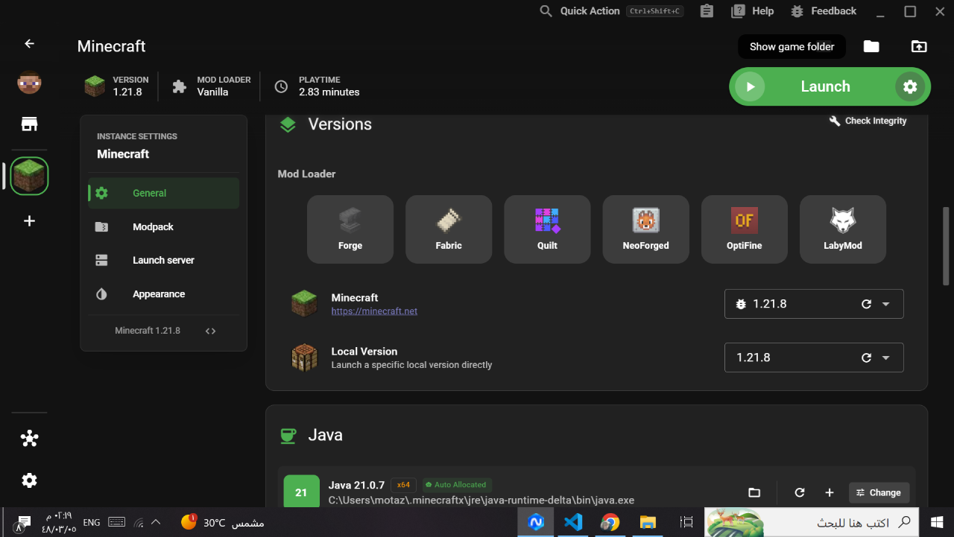Choose the NeoForged mod loader
This screenshot has height=537, width=954.
645,229
